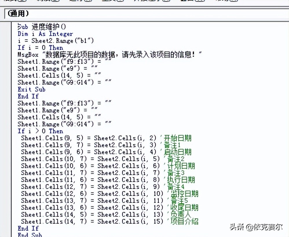Click Sheet1.Range("G9:G14") line above If i > 0
Screen dimensions: 289x237
65,124
